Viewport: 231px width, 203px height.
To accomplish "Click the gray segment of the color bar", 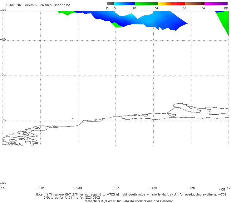I will click(x=110, y=4).
